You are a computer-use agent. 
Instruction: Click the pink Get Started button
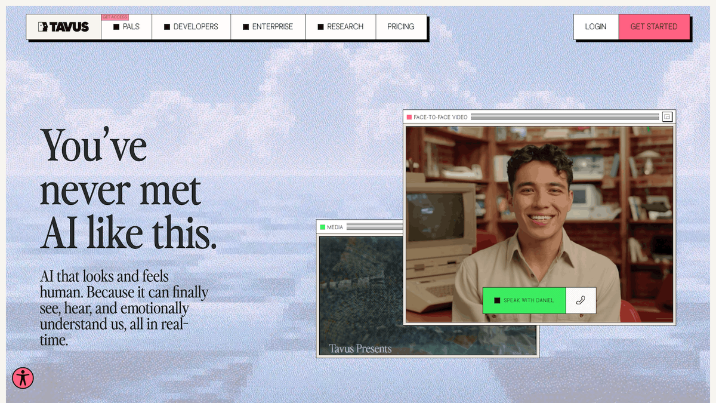click(x=654, y=27)
